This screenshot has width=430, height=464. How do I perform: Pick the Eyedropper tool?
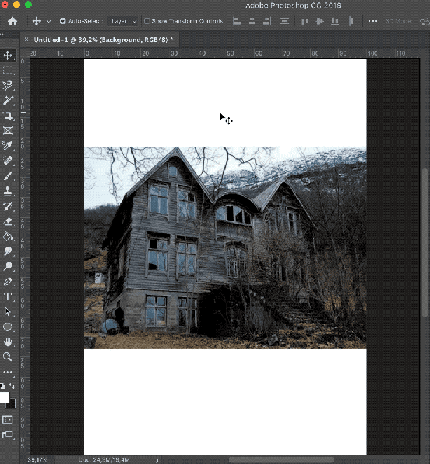8,146
